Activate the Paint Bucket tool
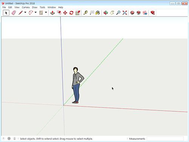The width and height of the screenshot is (189, 142). tap(98, 13)
